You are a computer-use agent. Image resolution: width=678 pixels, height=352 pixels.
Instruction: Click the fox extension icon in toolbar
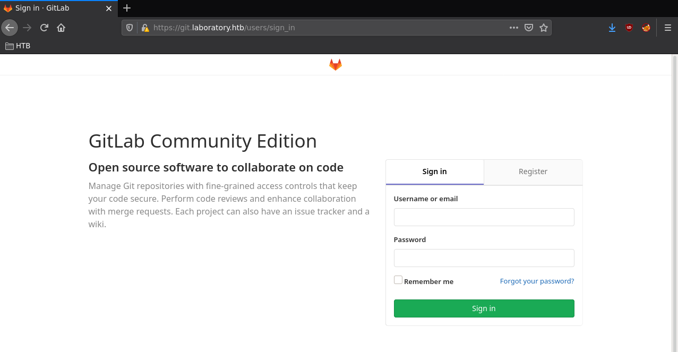pos(646,28)
